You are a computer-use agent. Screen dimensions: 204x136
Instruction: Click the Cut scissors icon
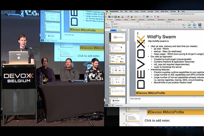coord(122,17)
